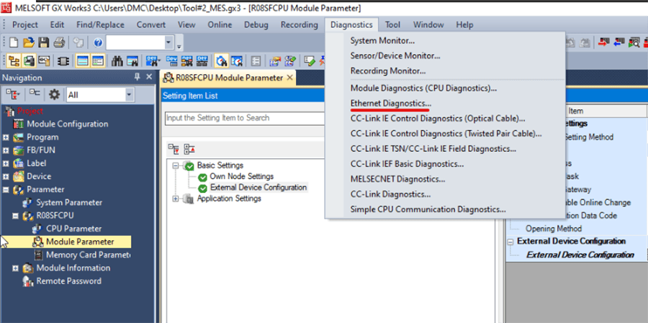This screenshot has height=323, width=648.
Task: Choose Ethernet Diagnostics from the Diagnostics menu
Action: pos(390,103)
